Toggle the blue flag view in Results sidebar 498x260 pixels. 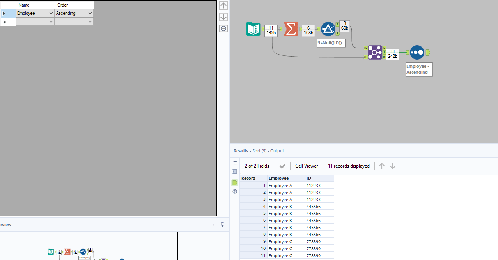coord(234,172)
